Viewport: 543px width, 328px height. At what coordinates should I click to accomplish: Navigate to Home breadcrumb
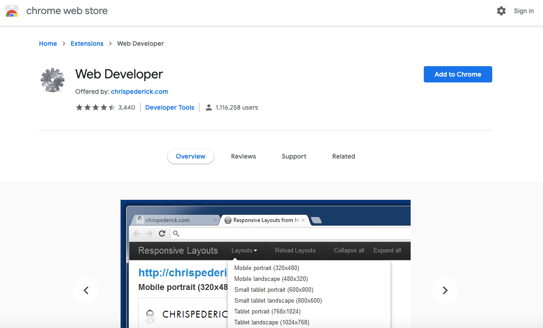point(48,43)
